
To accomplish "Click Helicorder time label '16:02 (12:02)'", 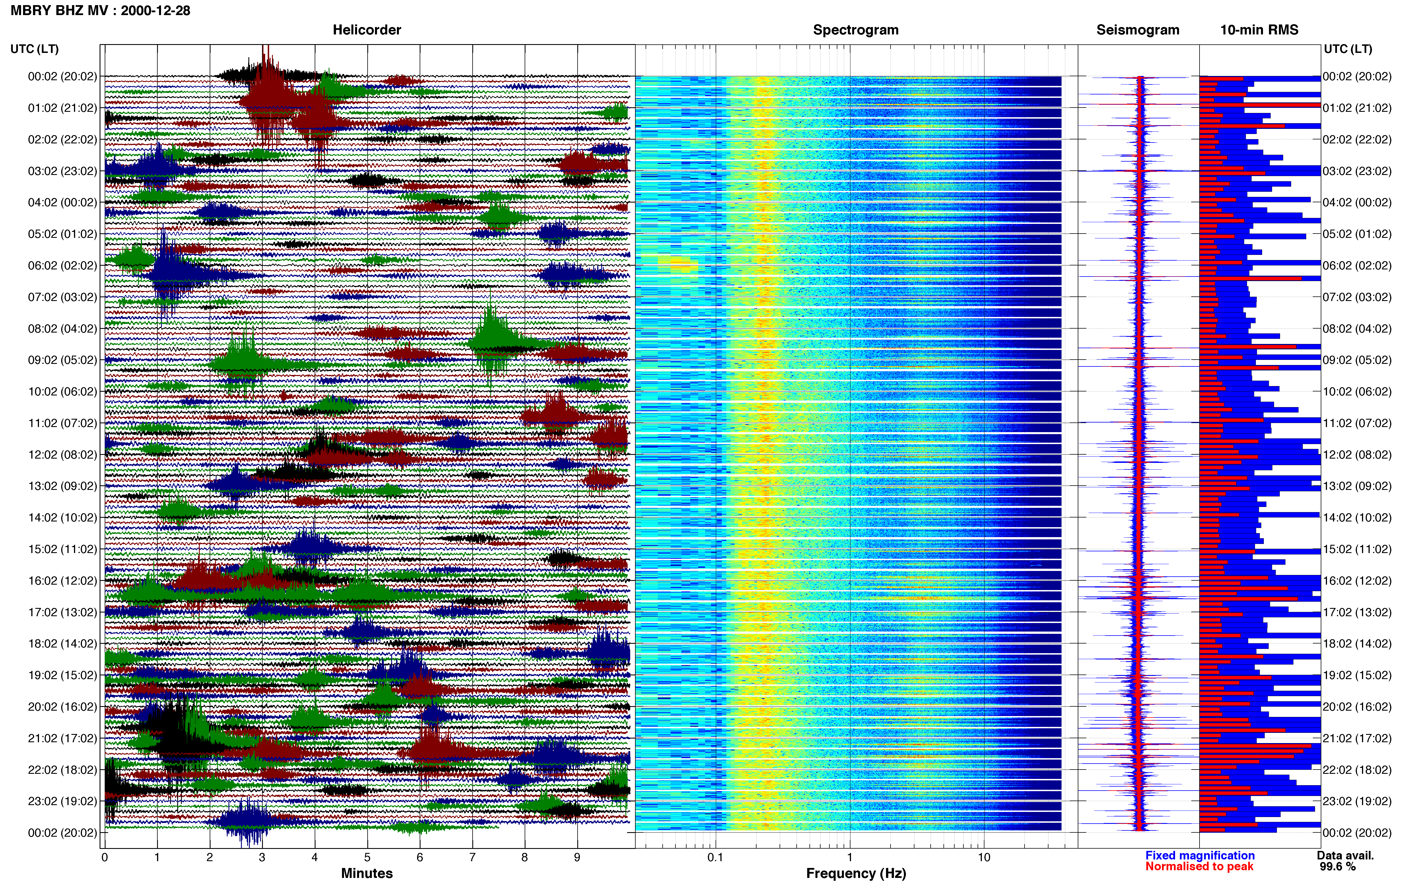I will [63, 581].
